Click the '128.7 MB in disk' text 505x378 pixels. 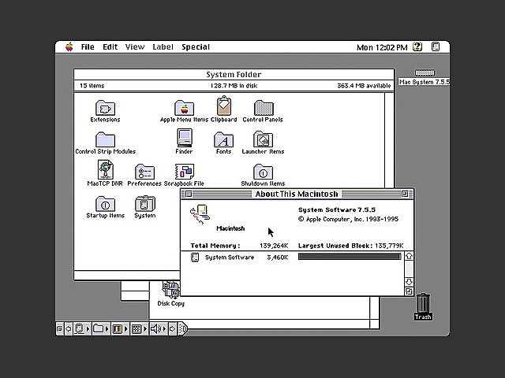click(x=234, y=86)
